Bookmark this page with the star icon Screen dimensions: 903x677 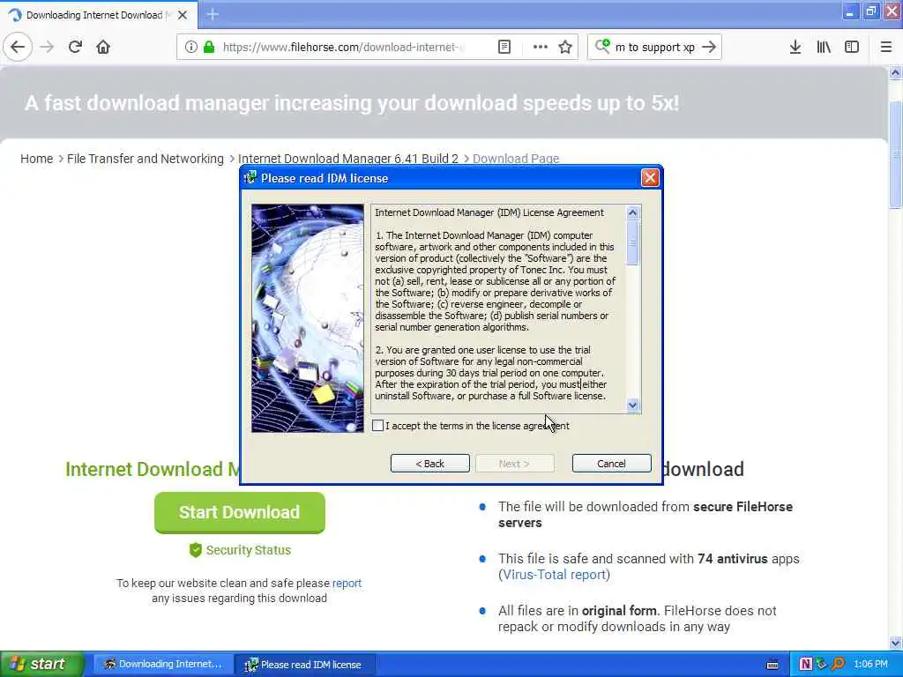[x=565, y=48]
